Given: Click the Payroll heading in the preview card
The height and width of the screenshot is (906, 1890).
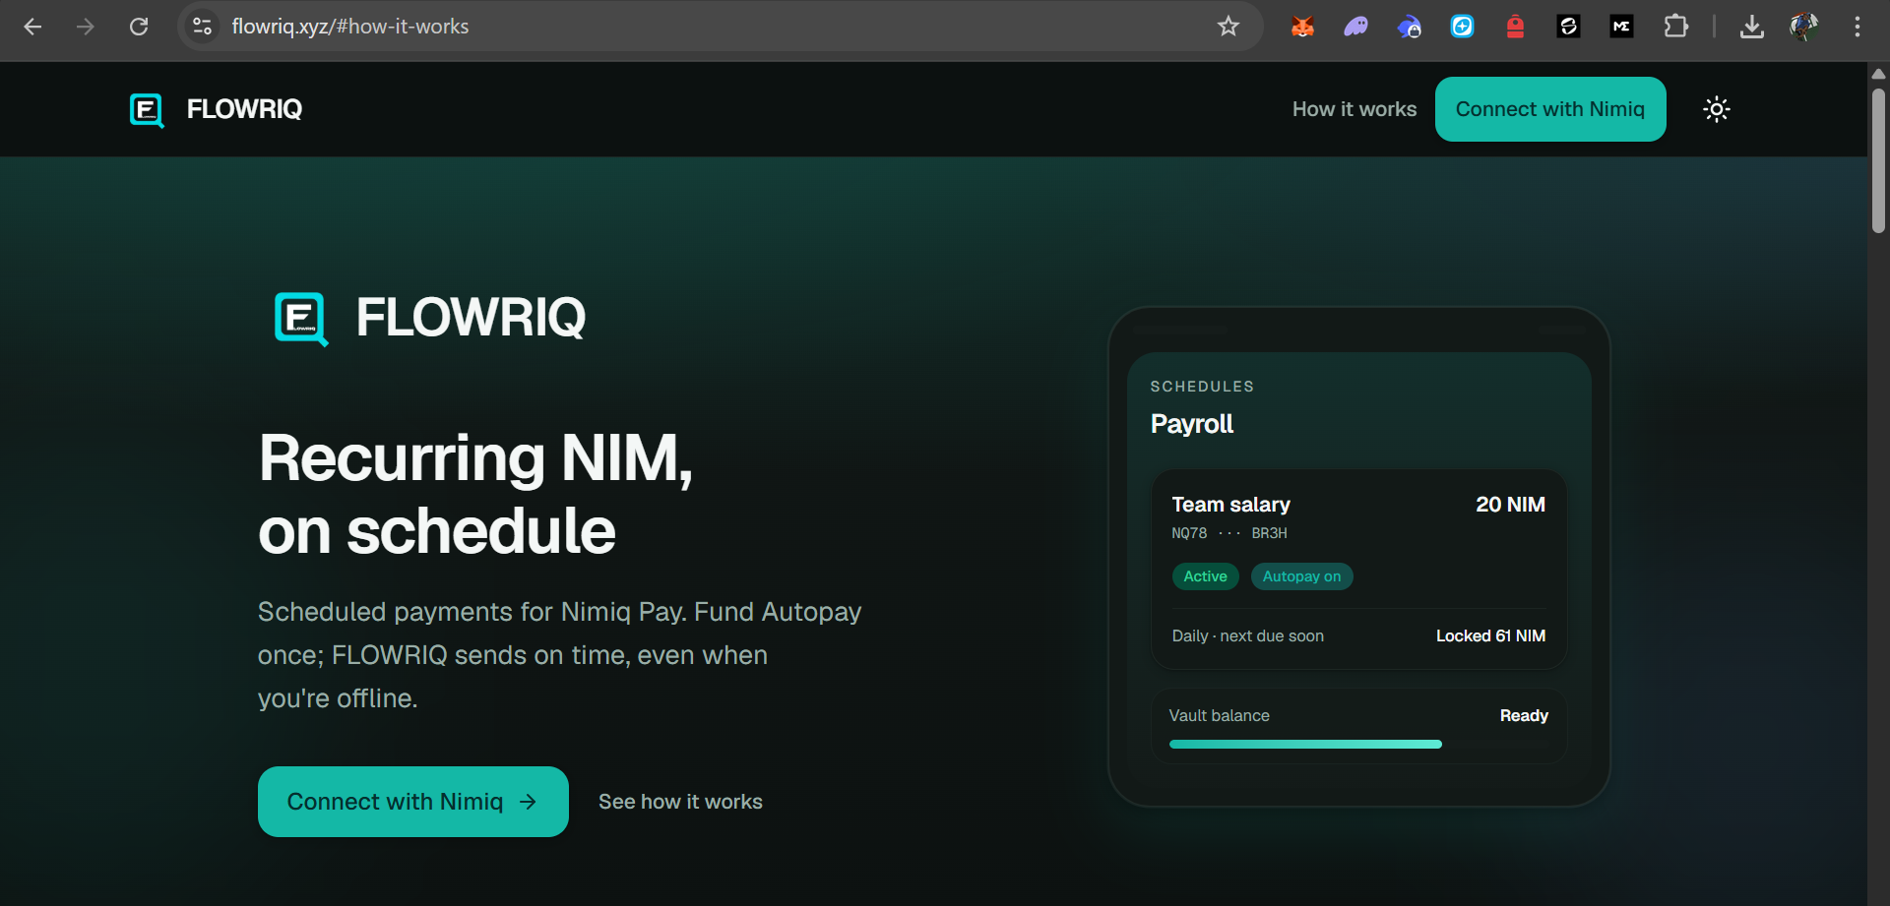Looking at the screenshot, I should [x=1191, y=424].
